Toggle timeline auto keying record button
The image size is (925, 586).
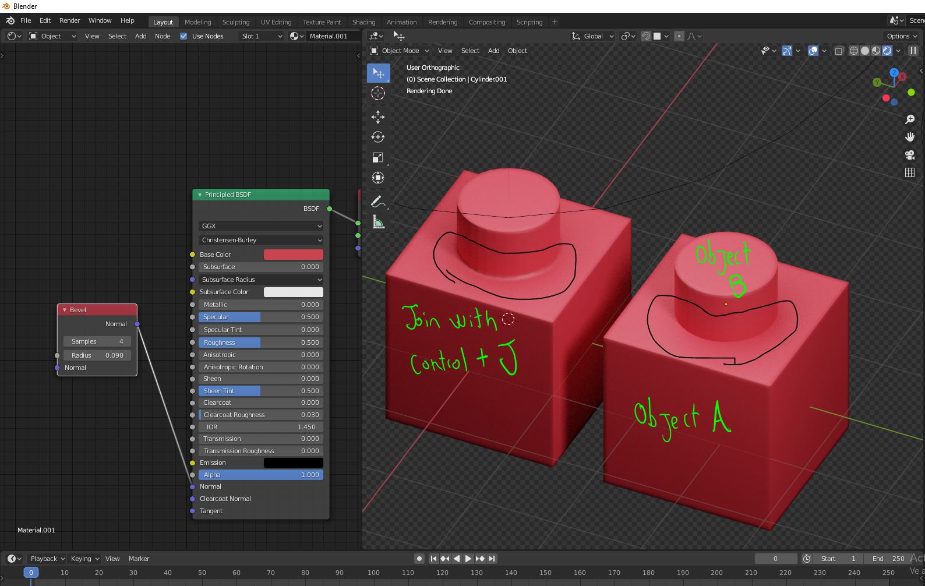click(419, 559)
